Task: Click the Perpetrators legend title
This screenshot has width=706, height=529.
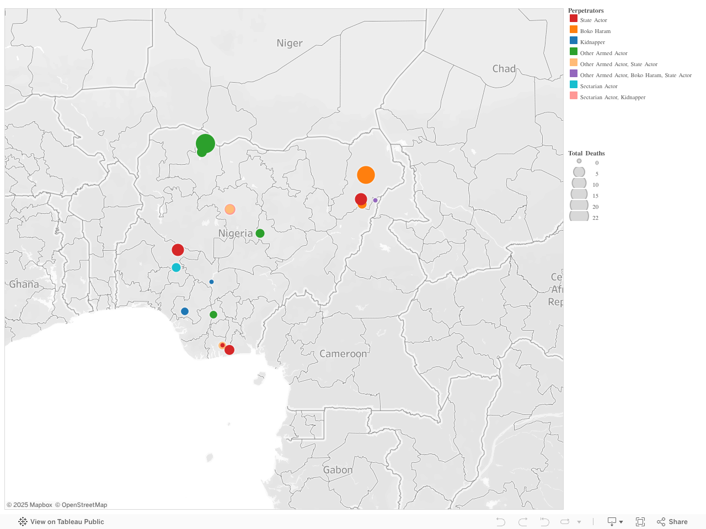Action: click(x=586, y=10)
